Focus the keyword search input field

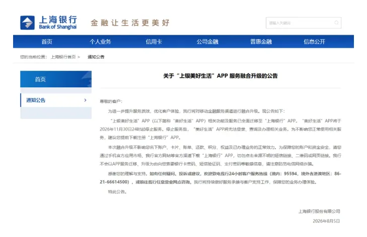click(x=304, y=23)
